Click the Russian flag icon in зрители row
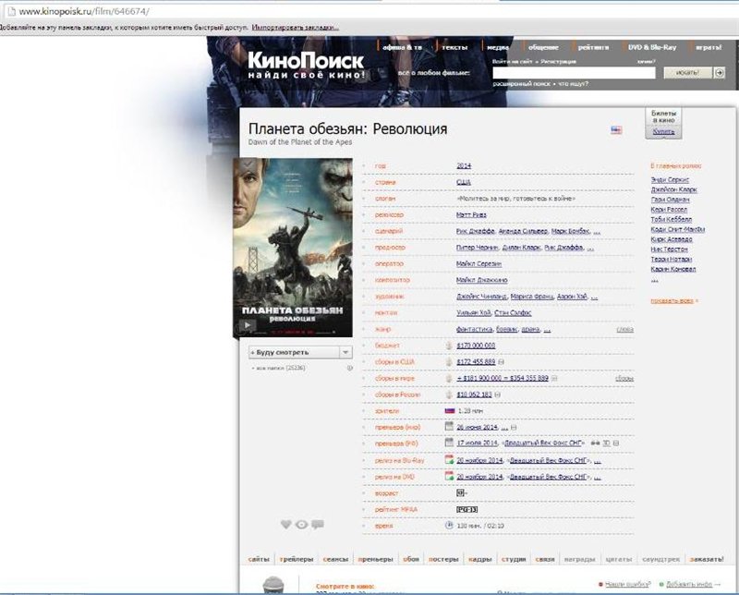This screenshot has height=595, width=739. coord(450,410)
